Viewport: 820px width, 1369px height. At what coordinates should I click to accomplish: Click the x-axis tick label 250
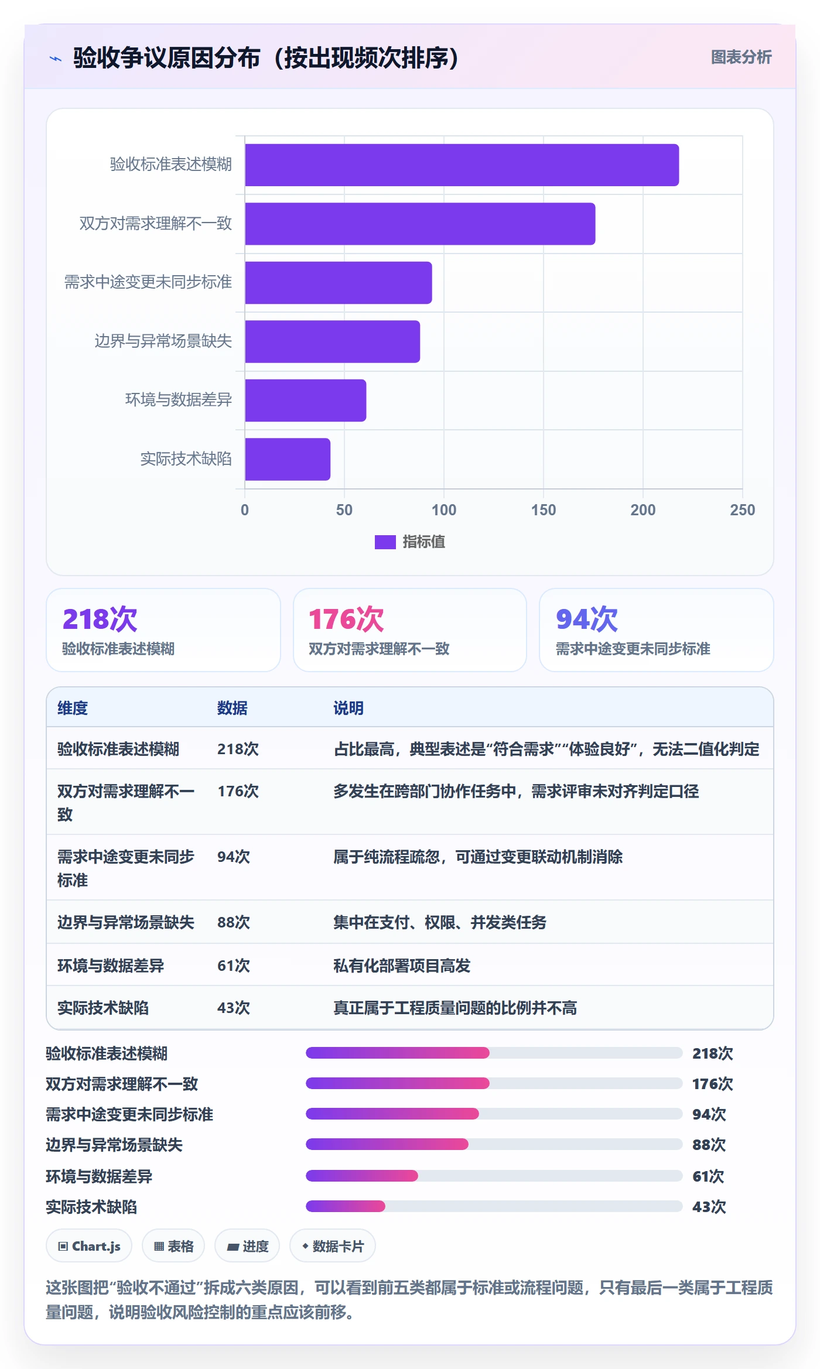[742, 510]
